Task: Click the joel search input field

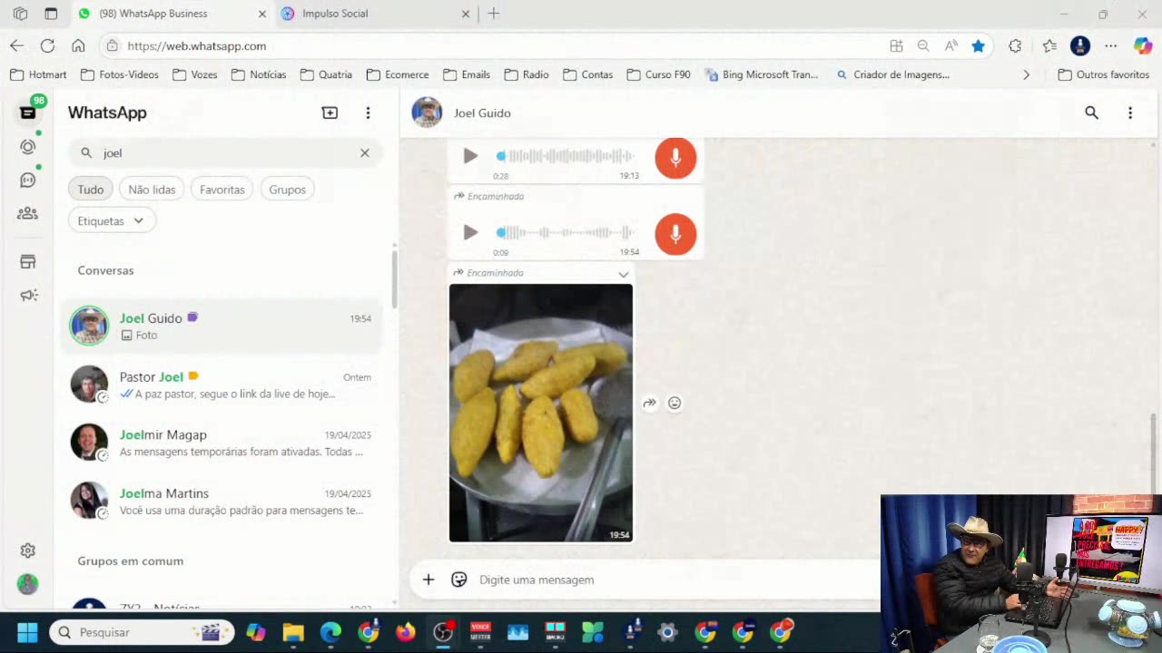Action: tap(227, 152)
